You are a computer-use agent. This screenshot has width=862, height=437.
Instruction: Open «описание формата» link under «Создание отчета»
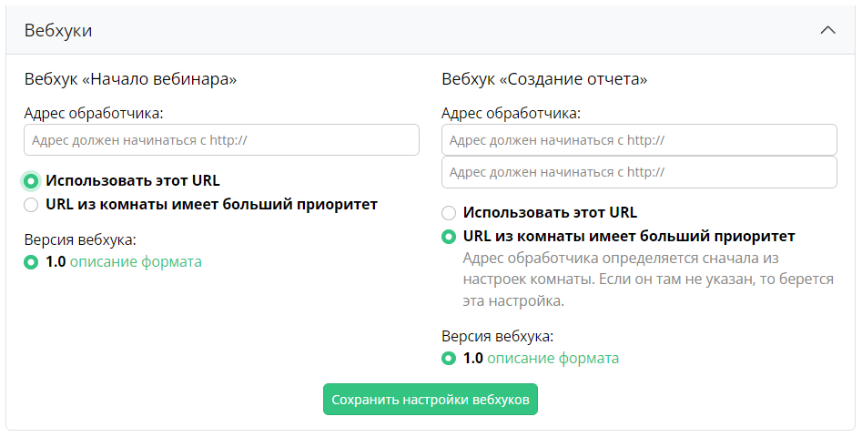[x=553, y=359]
